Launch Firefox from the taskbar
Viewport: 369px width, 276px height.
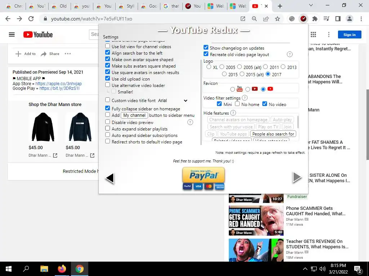(x=62, y=269)
